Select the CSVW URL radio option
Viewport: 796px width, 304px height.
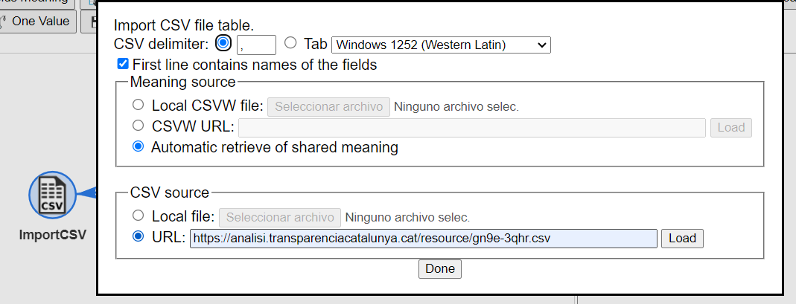pos(138,126)
